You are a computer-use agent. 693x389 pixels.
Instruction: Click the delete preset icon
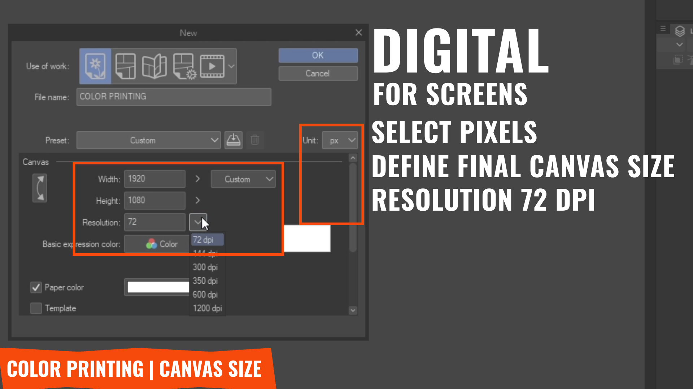tap(254, 140)
